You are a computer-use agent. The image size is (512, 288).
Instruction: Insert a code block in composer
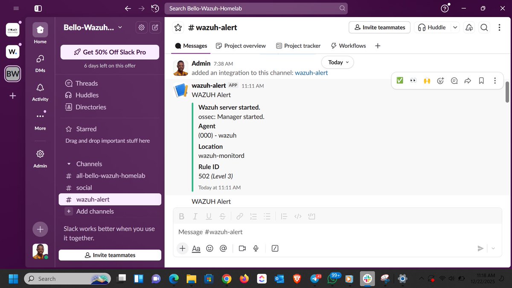[x=311, y=216]
